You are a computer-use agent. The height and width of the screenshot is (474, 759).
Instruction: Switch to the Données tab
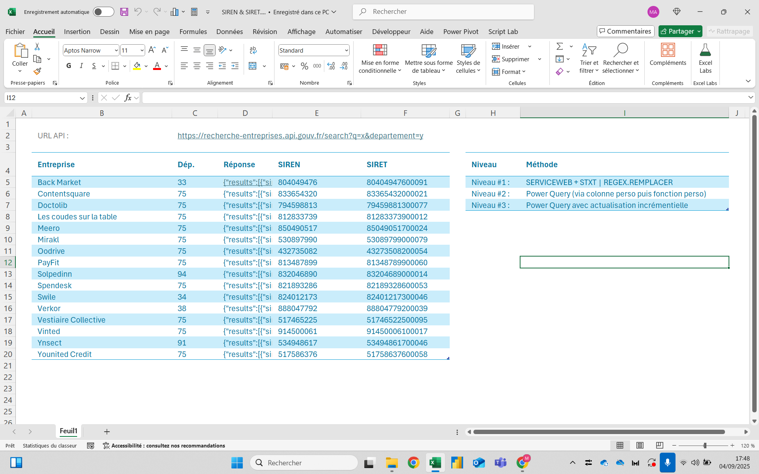pyautogui.click(x=229, y=32)
